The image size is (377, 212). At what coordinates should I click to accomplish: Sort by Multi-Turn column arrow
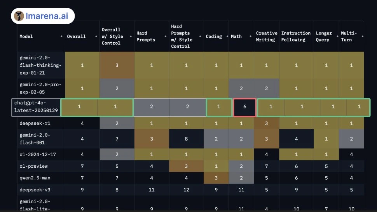362,36
